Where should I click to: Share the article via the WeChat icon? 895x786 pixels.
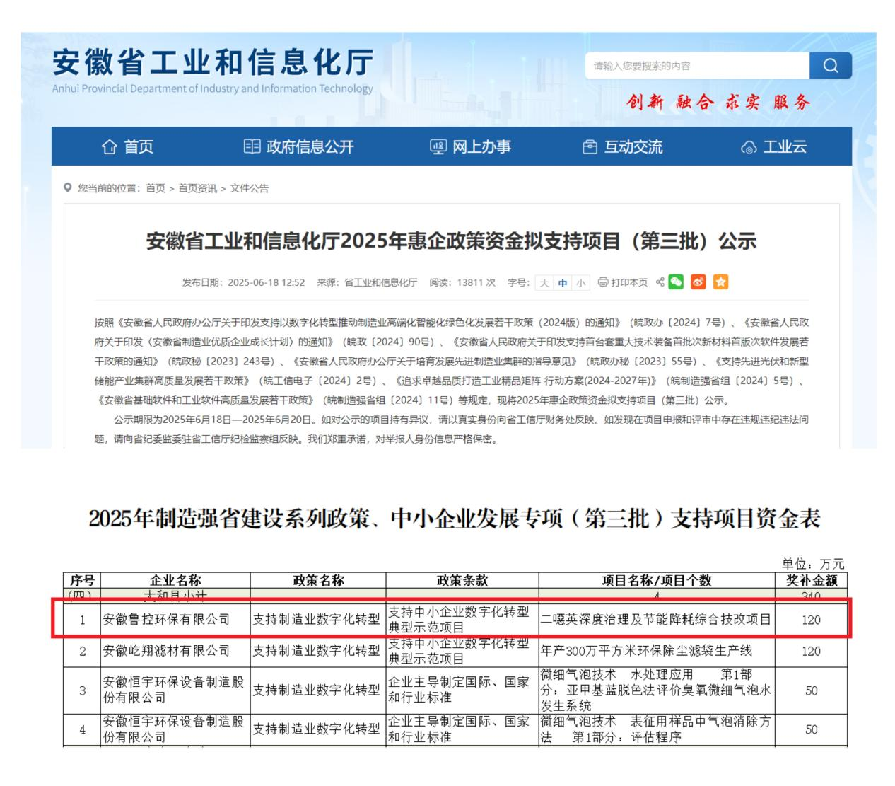coord(677,282)
